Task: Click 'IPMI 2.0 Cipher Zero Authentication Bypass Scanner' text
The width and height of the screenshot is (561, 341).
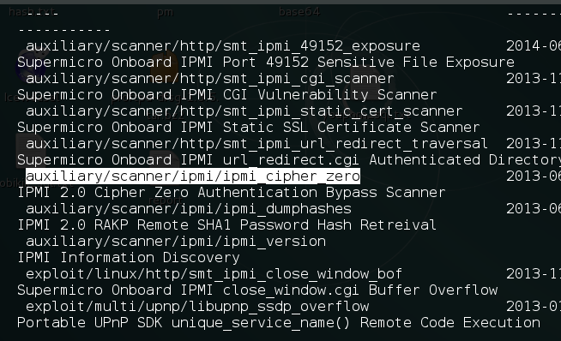Action: [232, 193]
